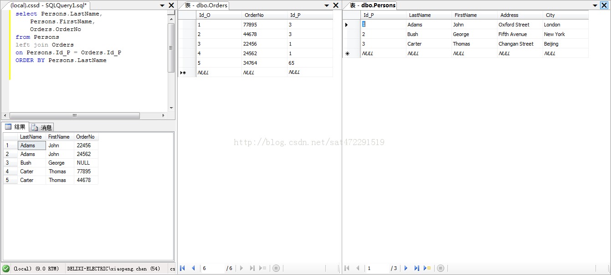Select OrderNo cell 34764 in Orders table
Viewport: 611px width, 275px height.
pos(264,63)
